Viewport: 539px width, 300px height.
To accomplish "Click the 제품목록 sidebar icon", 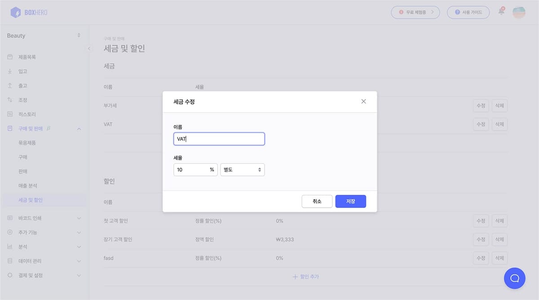I will pos(10,57).
